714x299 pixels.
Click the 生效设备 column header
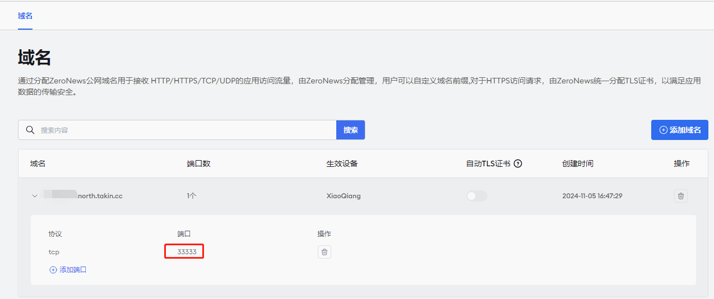pos(342,164)
